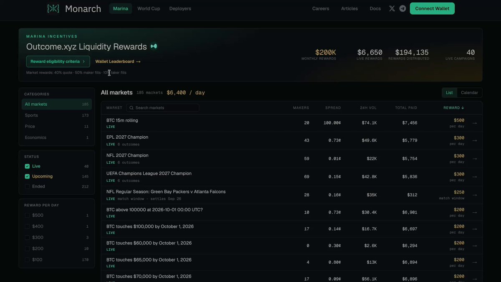Click the $194,135 rewards distributed figure
Viewport: 501px width, 282px height.
click(x=412, y=53)
